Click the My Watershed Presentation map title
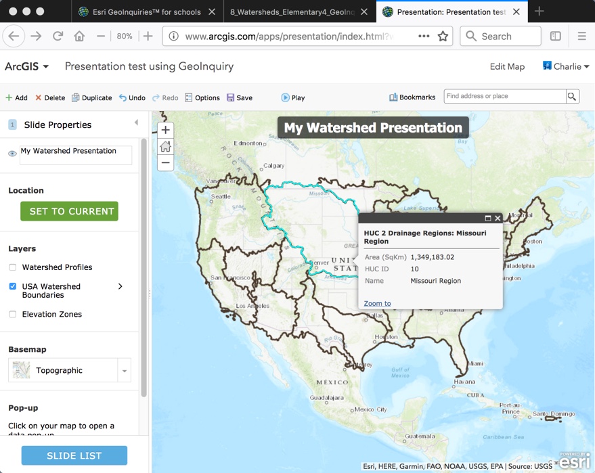 tap(373, 128)
